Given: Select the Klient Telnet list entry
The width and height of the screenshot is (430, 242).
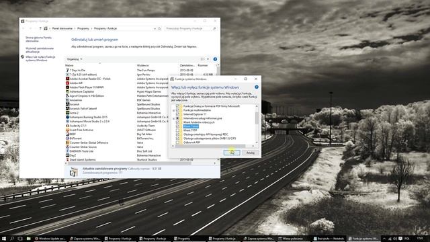Looking at the screenshot, I should click(191, 126).
